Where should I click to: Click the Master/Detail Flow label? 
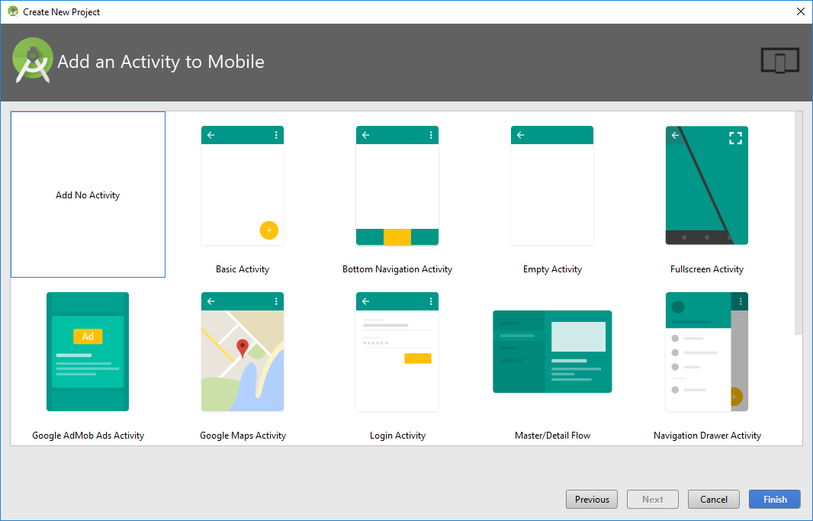552,436
